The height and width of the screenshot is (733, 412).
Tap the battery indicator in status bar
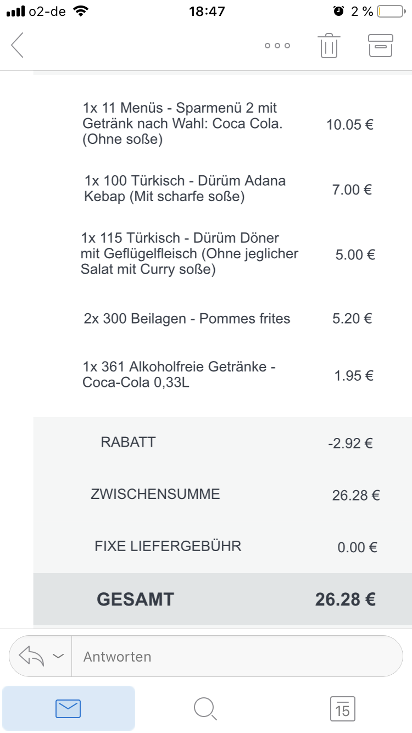pyautogui.click(x=391, y=11)
